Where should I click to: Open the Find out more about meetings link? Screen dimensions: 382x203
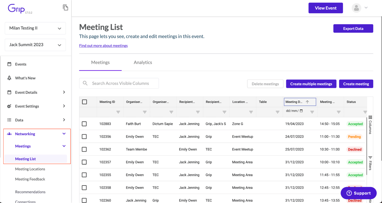tap(103, 45)
